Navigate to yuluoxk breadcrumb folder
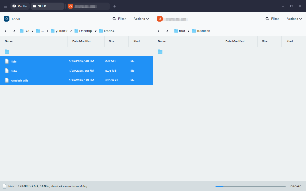The image size is (306, 191). (59, 31)
